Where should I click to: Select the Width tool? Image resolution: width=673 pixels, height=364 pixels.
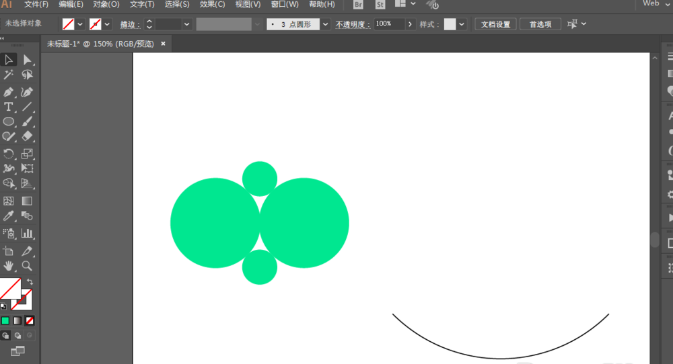click(9, 169)
